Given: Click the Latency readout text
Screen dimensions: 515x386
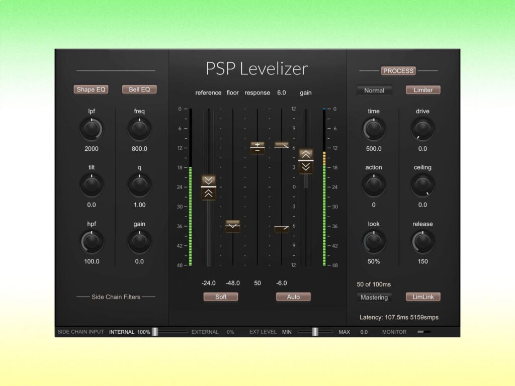Looking at the screenshot, I should [x=399, y=318].
